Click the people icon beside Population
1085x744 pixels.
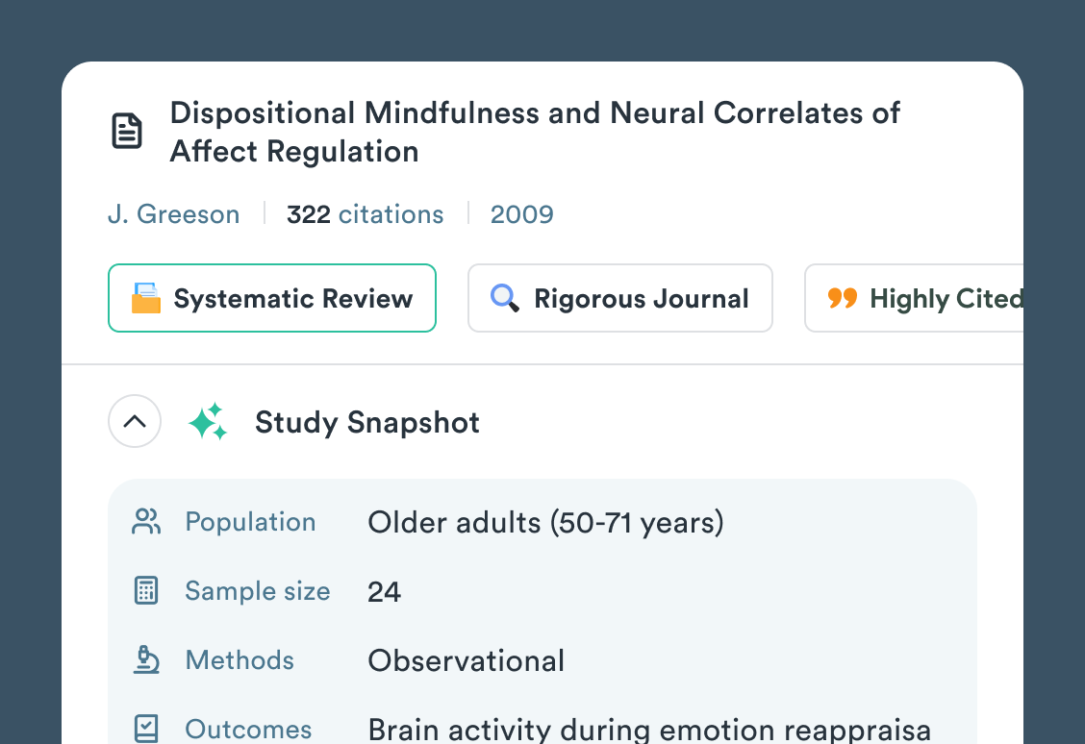tap(146, 522)
